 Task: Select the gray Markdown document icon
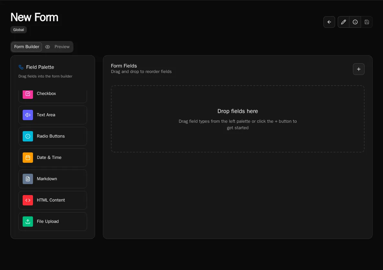tap(28, 179)
